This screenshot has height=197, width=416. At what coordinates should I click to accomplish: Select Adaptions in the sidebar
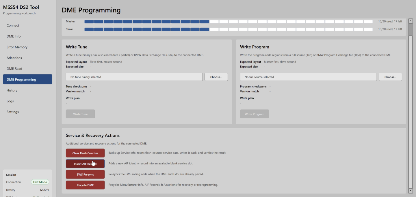click(x=27, y=58)
